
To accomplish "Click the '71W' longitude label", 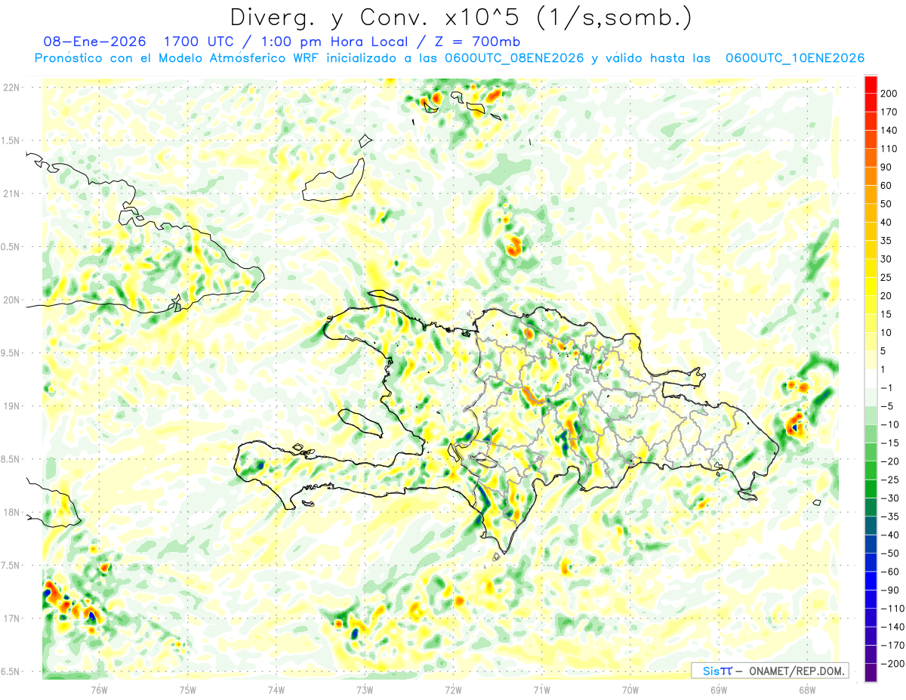I will pyautogui.click(x=541, y=690).
